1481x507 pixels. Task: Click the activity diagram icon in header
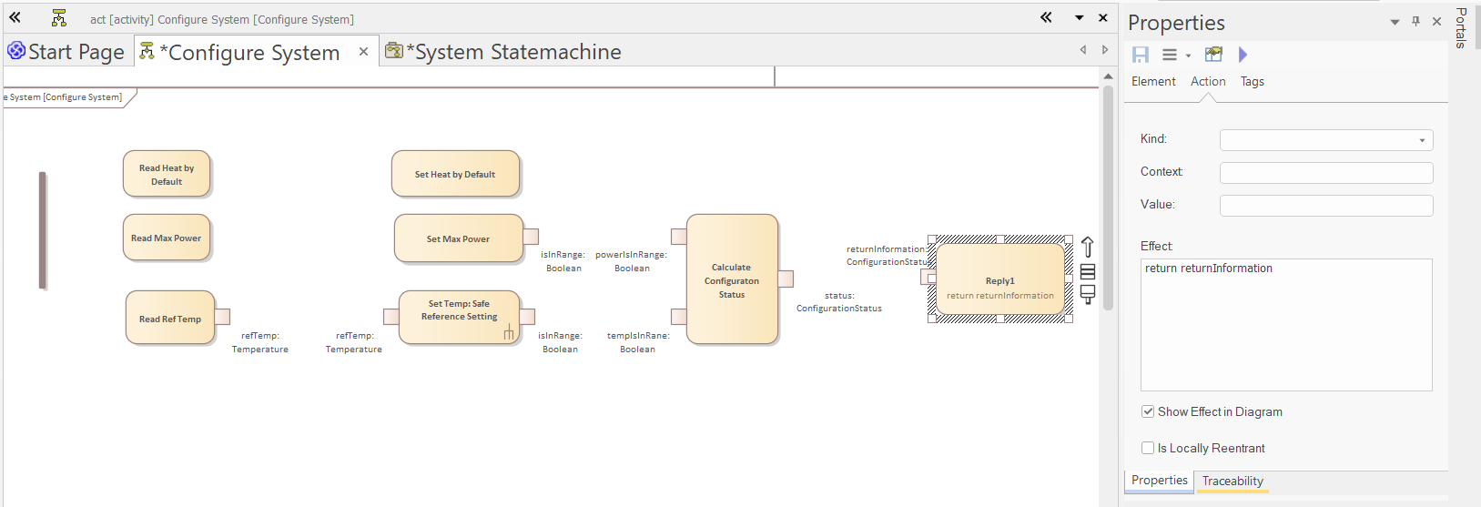click(59, 18)
